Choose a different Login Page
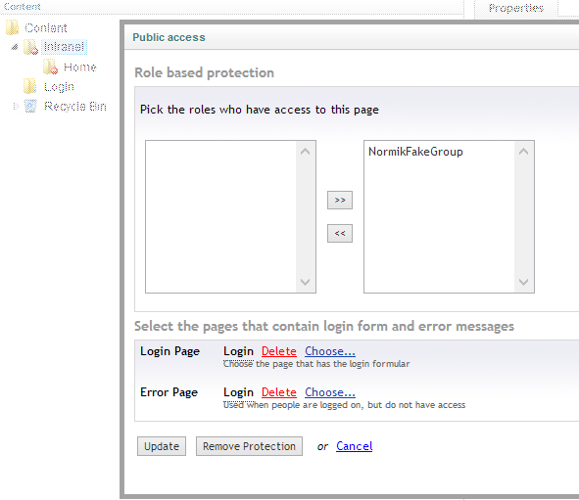Viewport: 579px width, 500px height. click(330, 351)
